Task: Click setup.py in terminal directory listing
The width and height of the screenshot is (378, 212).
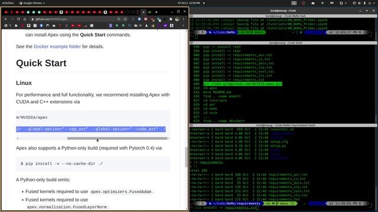Action: point(278,145)
